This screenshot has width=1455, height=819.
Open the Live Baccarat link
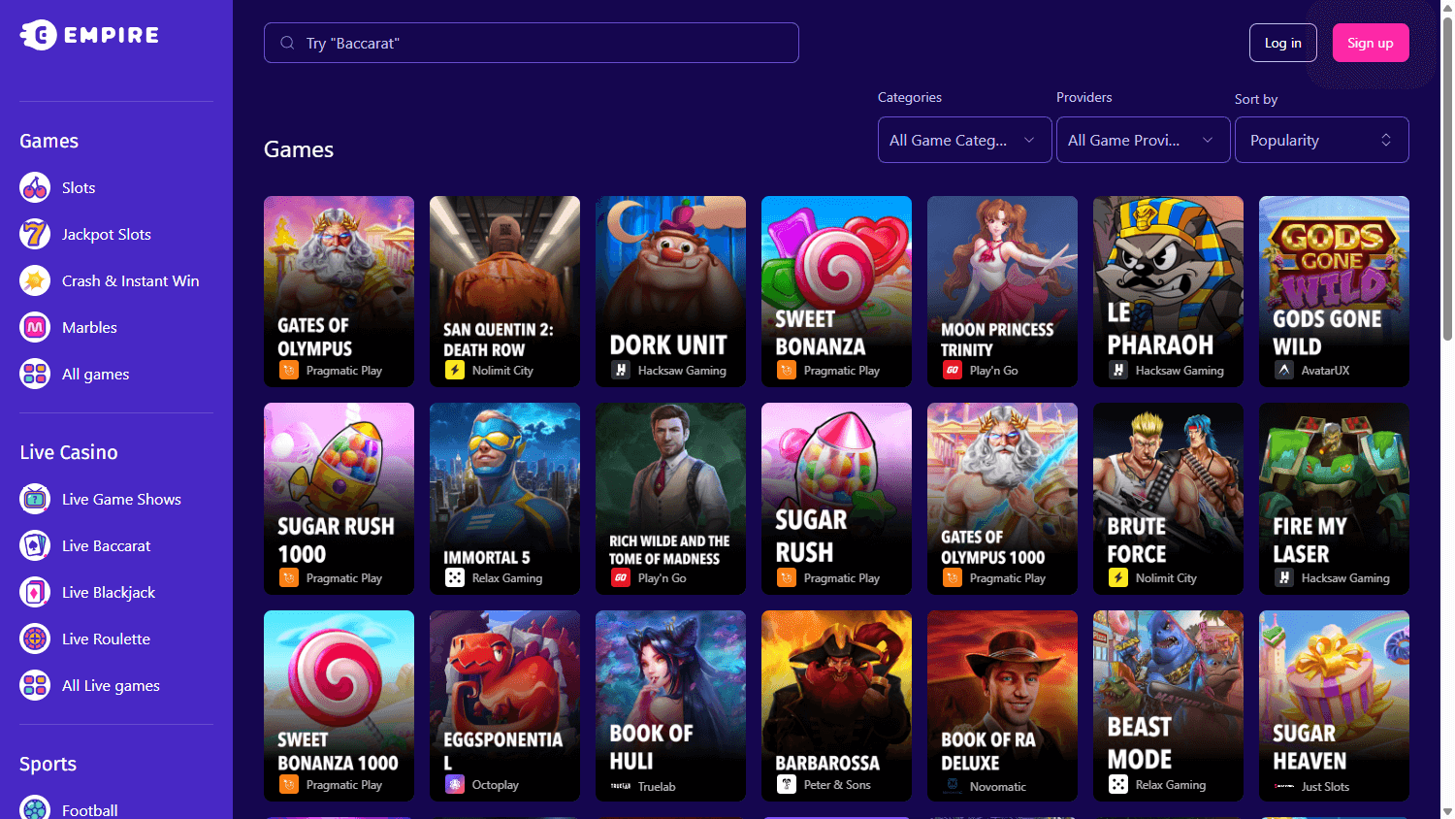[107, 545]
